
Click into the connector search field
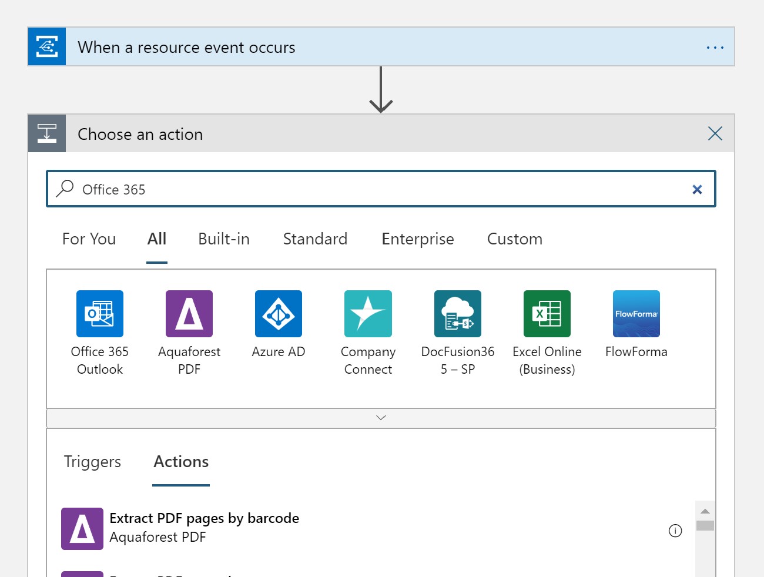tap(381, 189)
